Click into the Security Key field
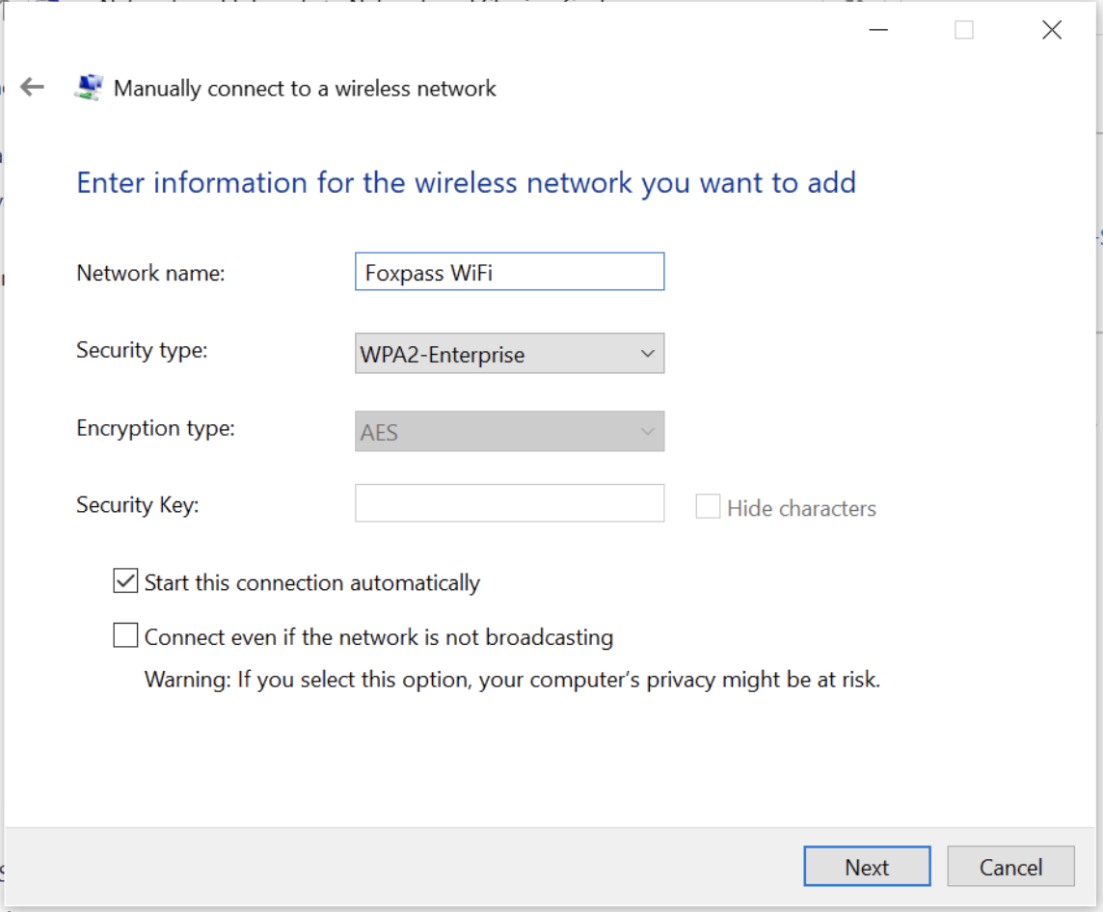 509,503
